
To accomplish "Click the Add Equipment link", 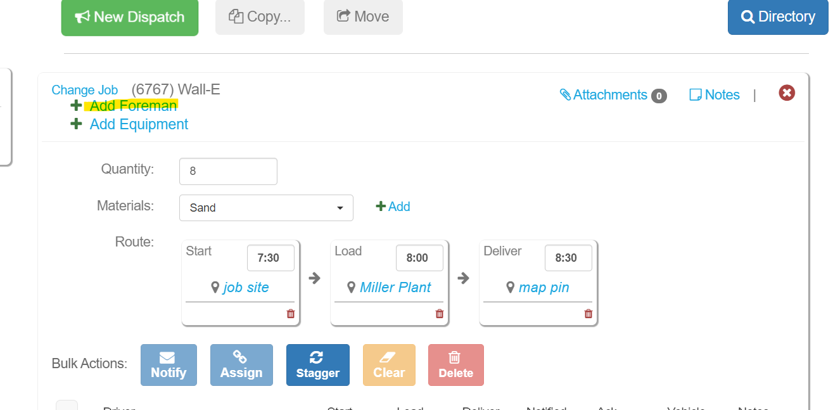I will 139,124.
